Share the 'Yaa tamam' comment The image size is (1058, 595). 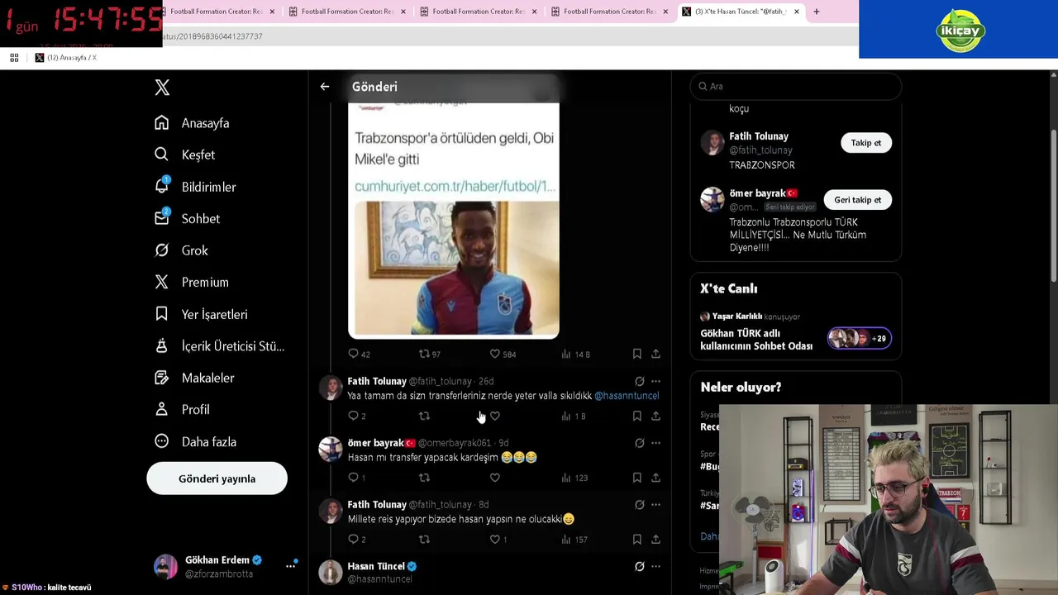point(655,416)
